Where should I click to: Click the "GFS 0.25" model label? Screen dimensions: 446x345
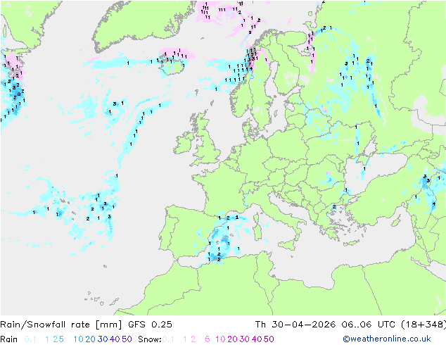(150, 325)
